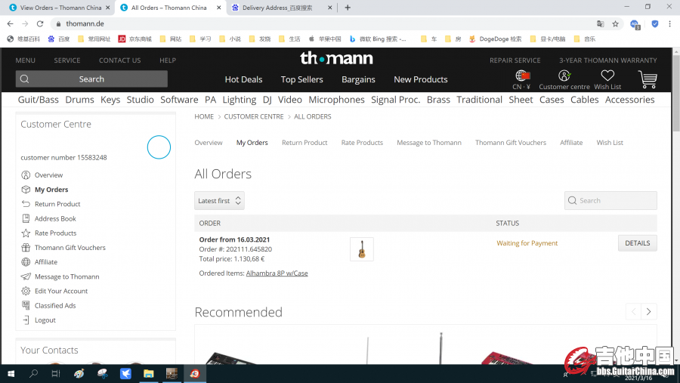680x383 pixels.
Task: Open the Alhambra 8P w/Case link
Action: click(277, 273)
